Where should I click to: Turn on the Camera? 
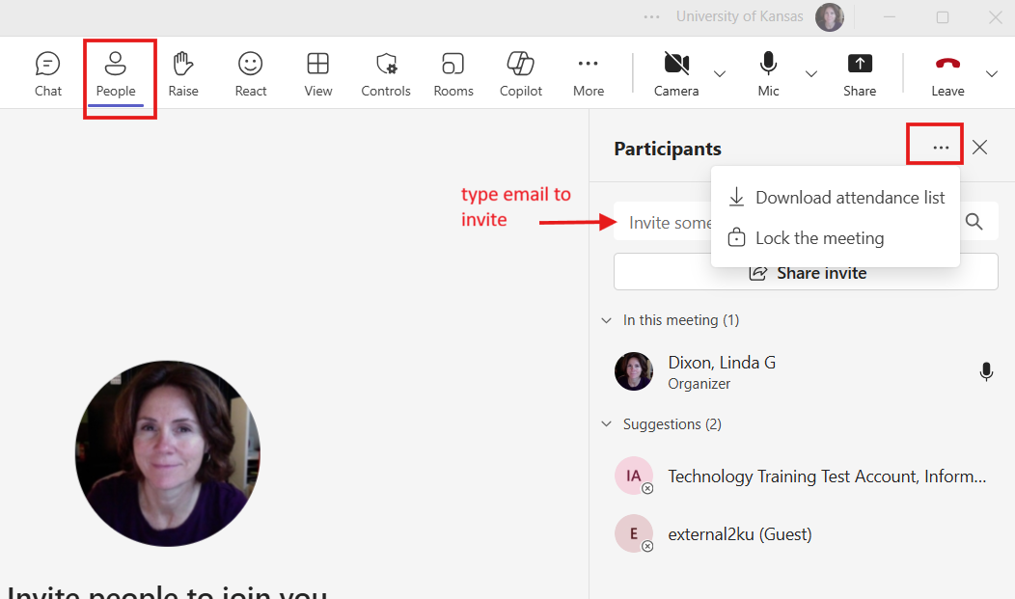pyautogui.click(x=676, y=74)
